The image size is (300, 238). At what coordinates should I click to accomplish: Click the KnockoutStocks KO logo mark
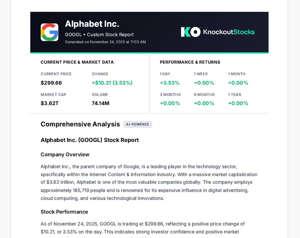click(x=191, y=32)
